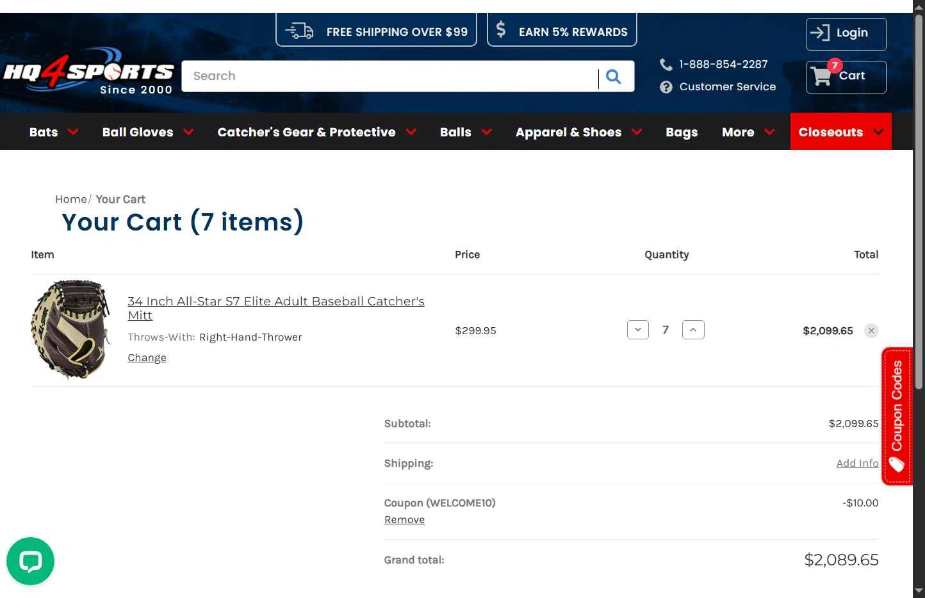Open the Customer Service link
This screenshot has width=925, height=598.
[727, 87]
